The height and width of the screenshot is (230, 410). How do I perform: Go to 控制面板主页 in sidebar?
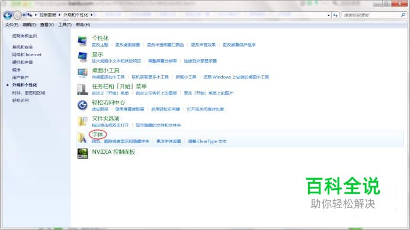coord(24,35)
